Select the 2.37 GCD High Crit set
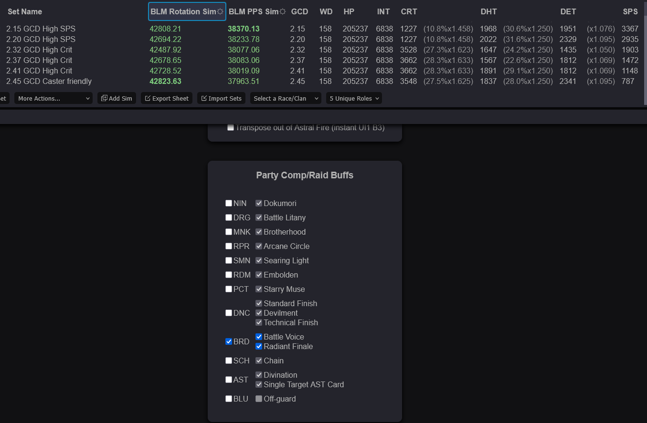Viewport: 647px width, 423px height. pyautogui.click(x=39, y=60)
